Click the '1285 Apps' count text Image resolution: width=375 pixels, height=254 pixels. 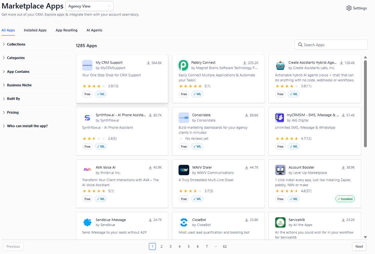coord(86,46)
